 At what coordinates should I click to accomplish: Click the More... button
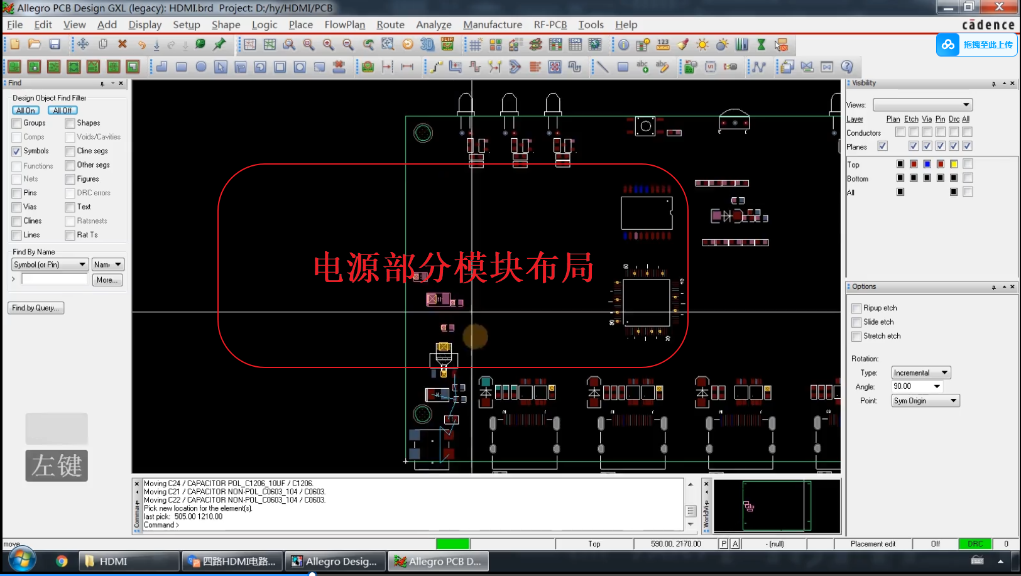tap(107, 280)
